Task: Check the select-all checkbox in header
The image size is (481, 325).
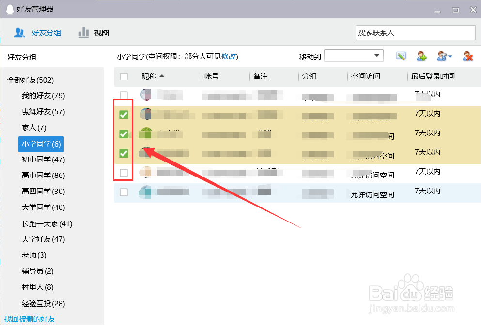Action: pos(124,76)
